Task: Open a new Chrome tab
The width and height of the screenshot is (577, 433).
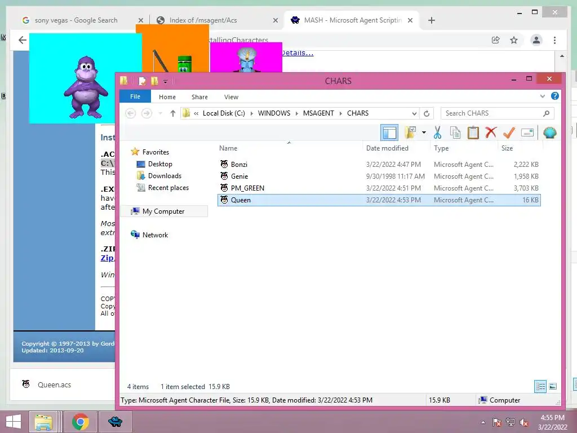Action: (432, 20)
